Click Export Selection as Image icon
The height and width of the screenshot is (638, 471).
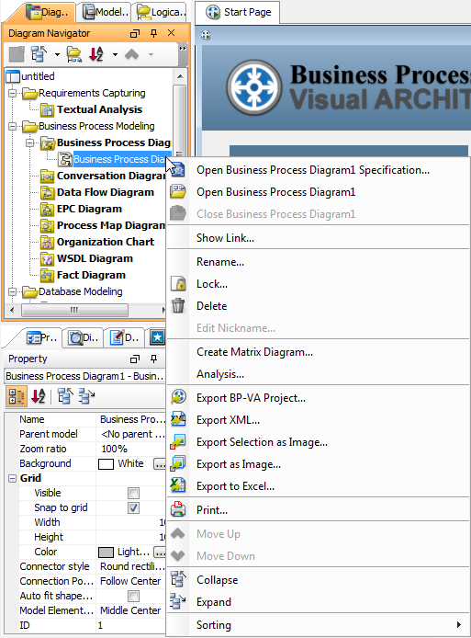click(178, 442)
